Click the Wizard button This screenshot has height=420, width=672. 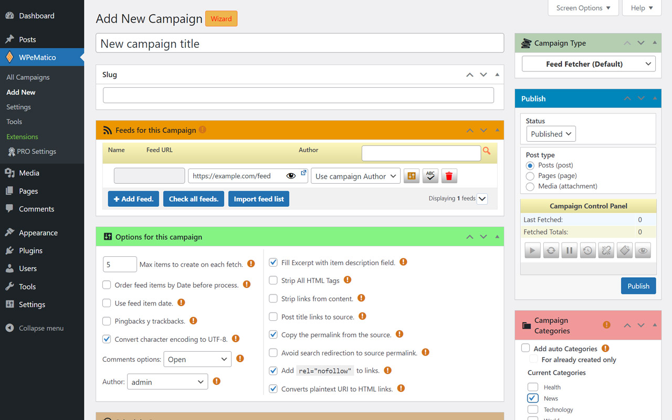pos(221,18)
